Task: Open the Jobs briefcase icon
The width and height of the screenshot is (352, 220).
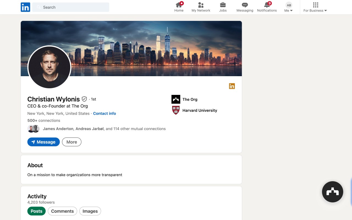Action: click(223, 5)
